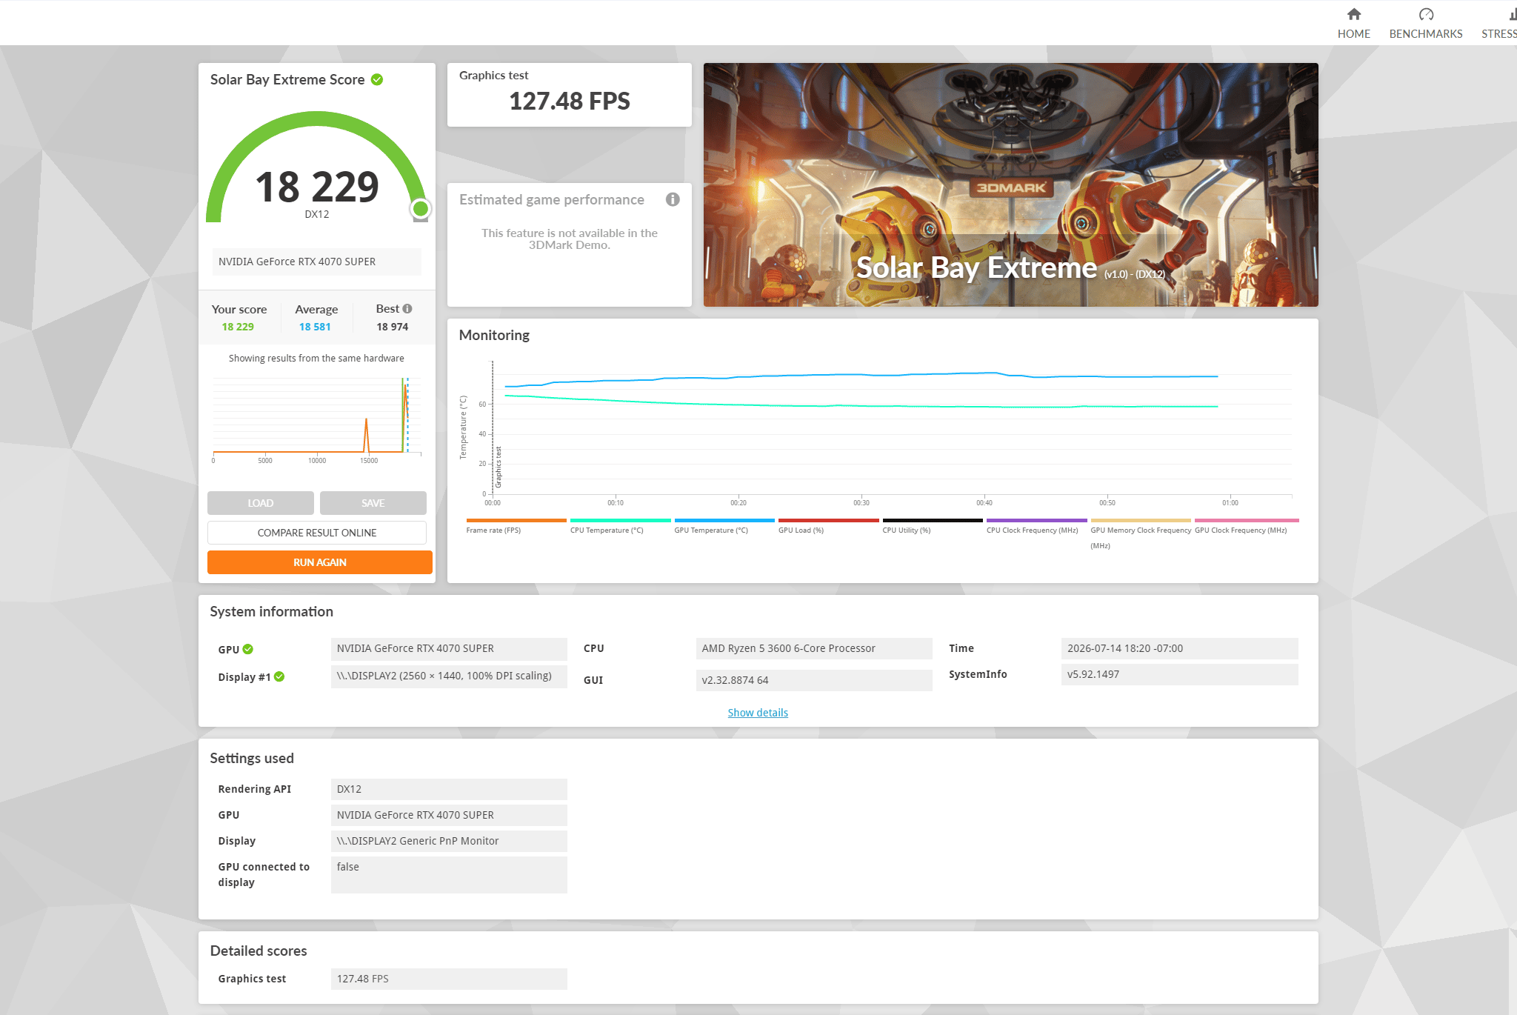The width and height of the screenshot is (1517, 1015).
Task: Click the GPU Temperature blue legend swatch
Action: (x=724, y=520)
